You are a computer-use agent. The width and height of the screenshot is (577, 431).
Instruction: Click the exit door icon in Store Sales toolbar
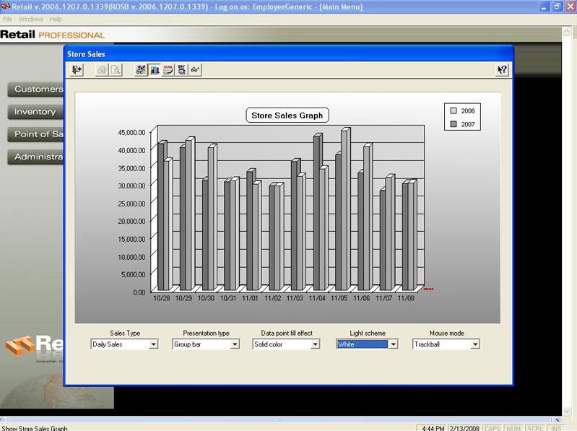click(77, 70)
